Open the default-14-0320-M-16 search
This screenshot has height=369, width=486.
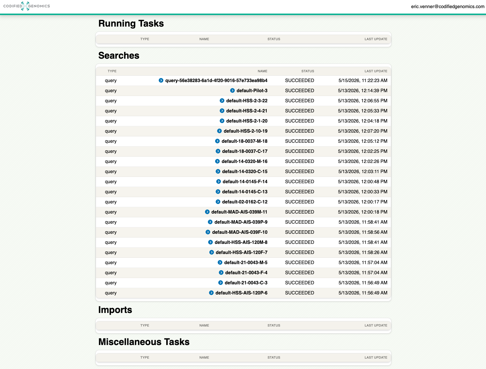tap(244, 161)
